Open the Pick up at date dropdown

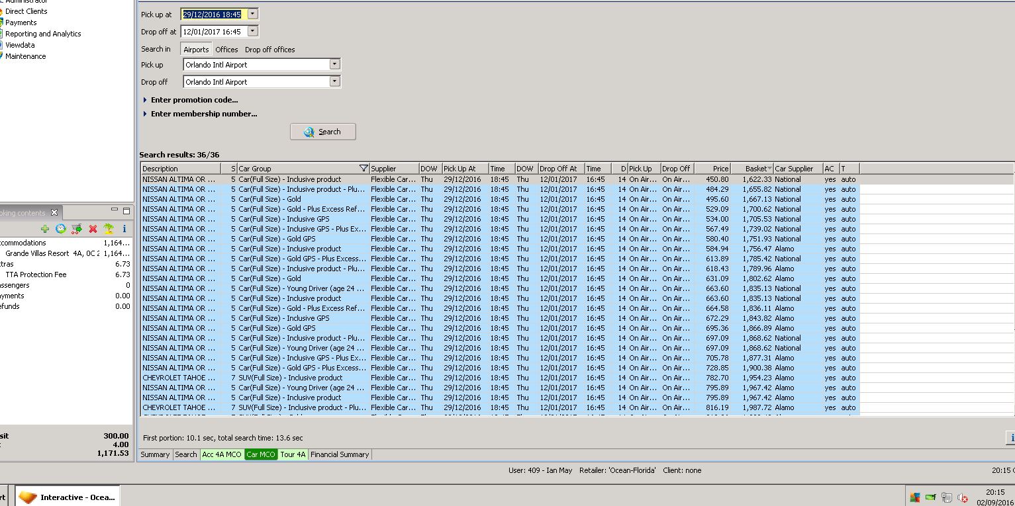pyautogui.click(x=253, y=14)
